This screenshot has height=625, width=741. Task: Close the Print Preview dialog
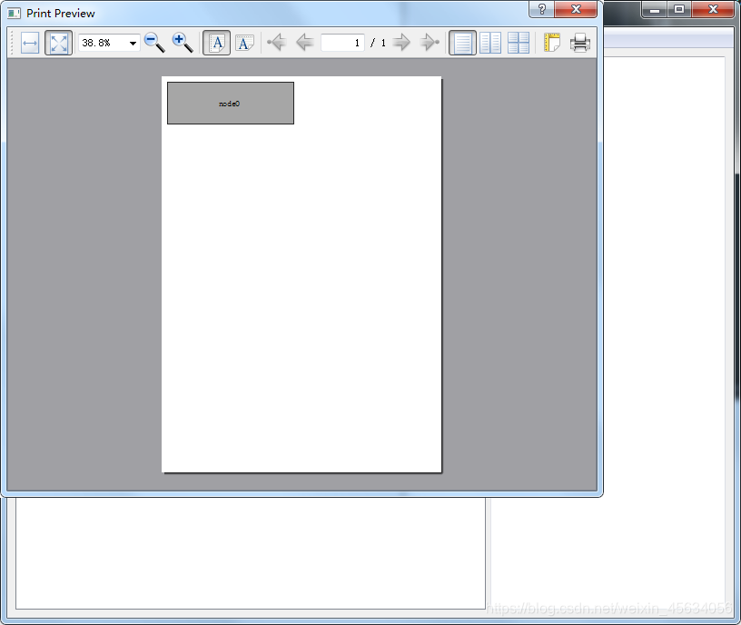pyautogui.click(x=576, y=9)
